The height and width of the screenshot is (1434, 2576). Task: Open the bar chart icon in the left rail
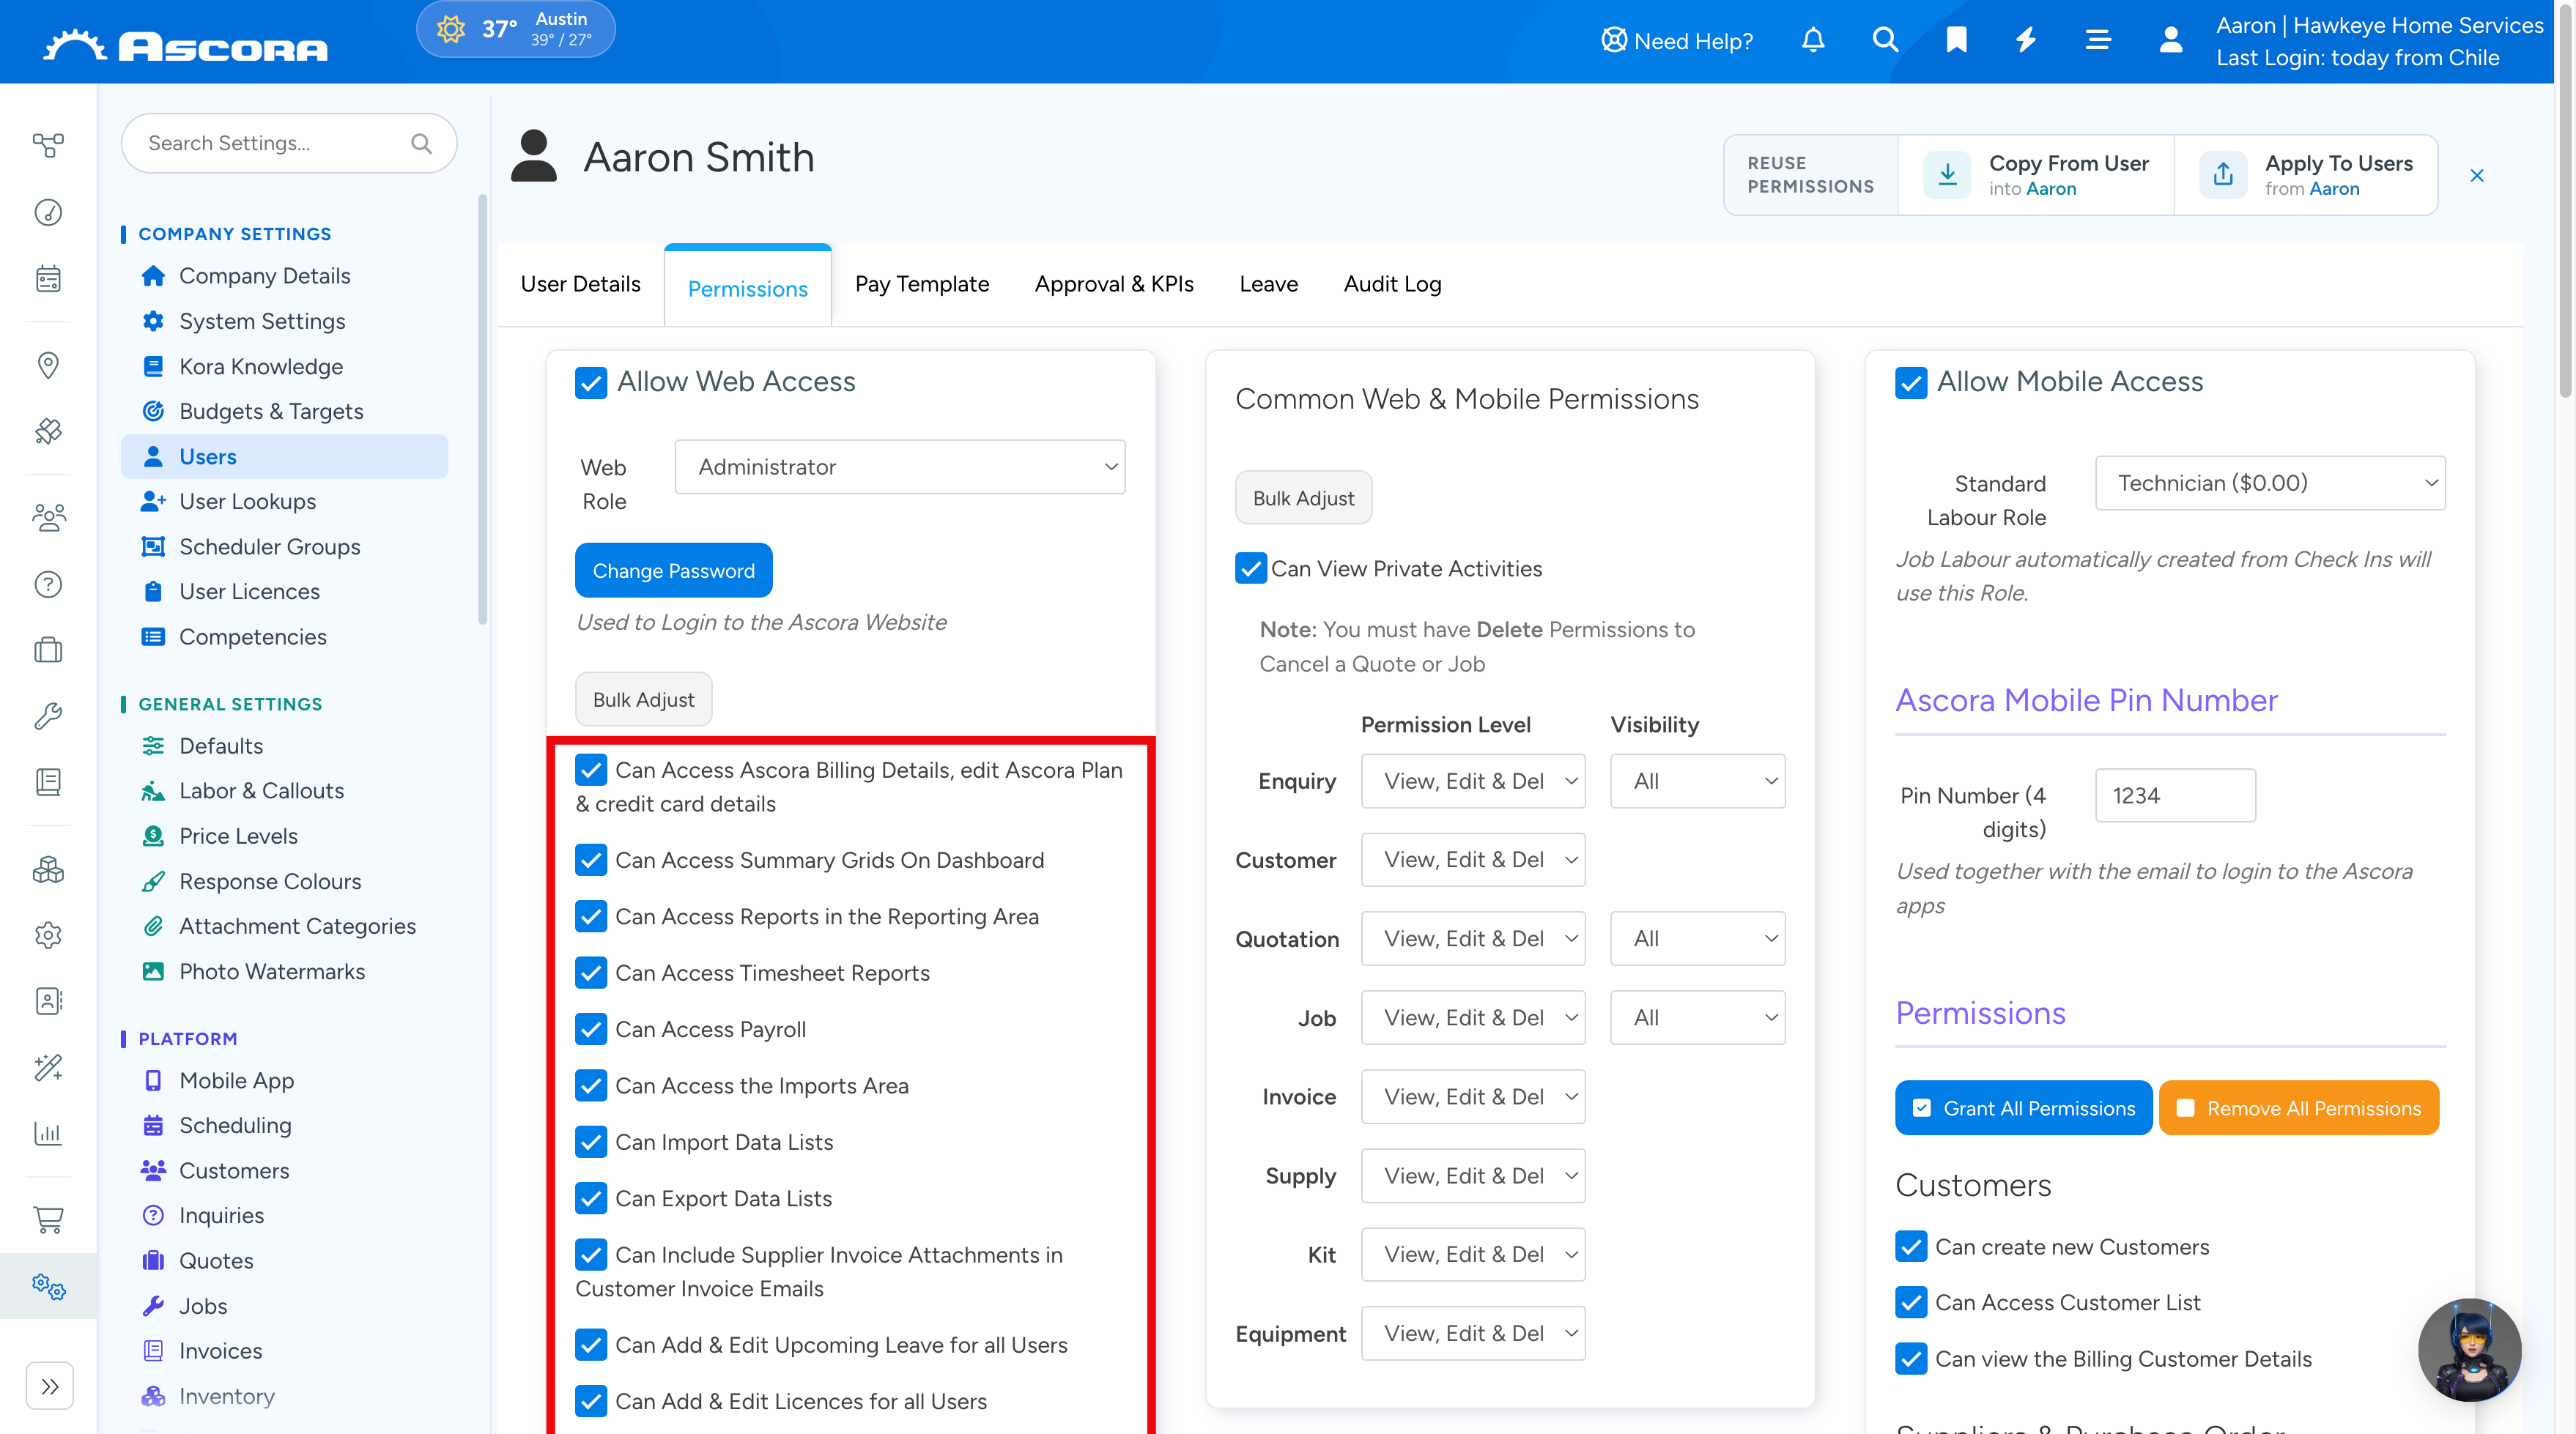click(48, 1133)
